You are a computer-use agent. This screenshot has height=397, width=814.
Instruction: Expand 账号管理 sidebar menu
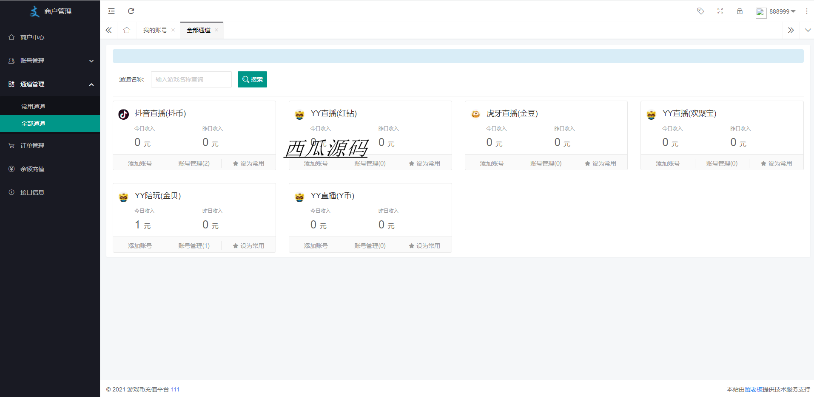50,61
